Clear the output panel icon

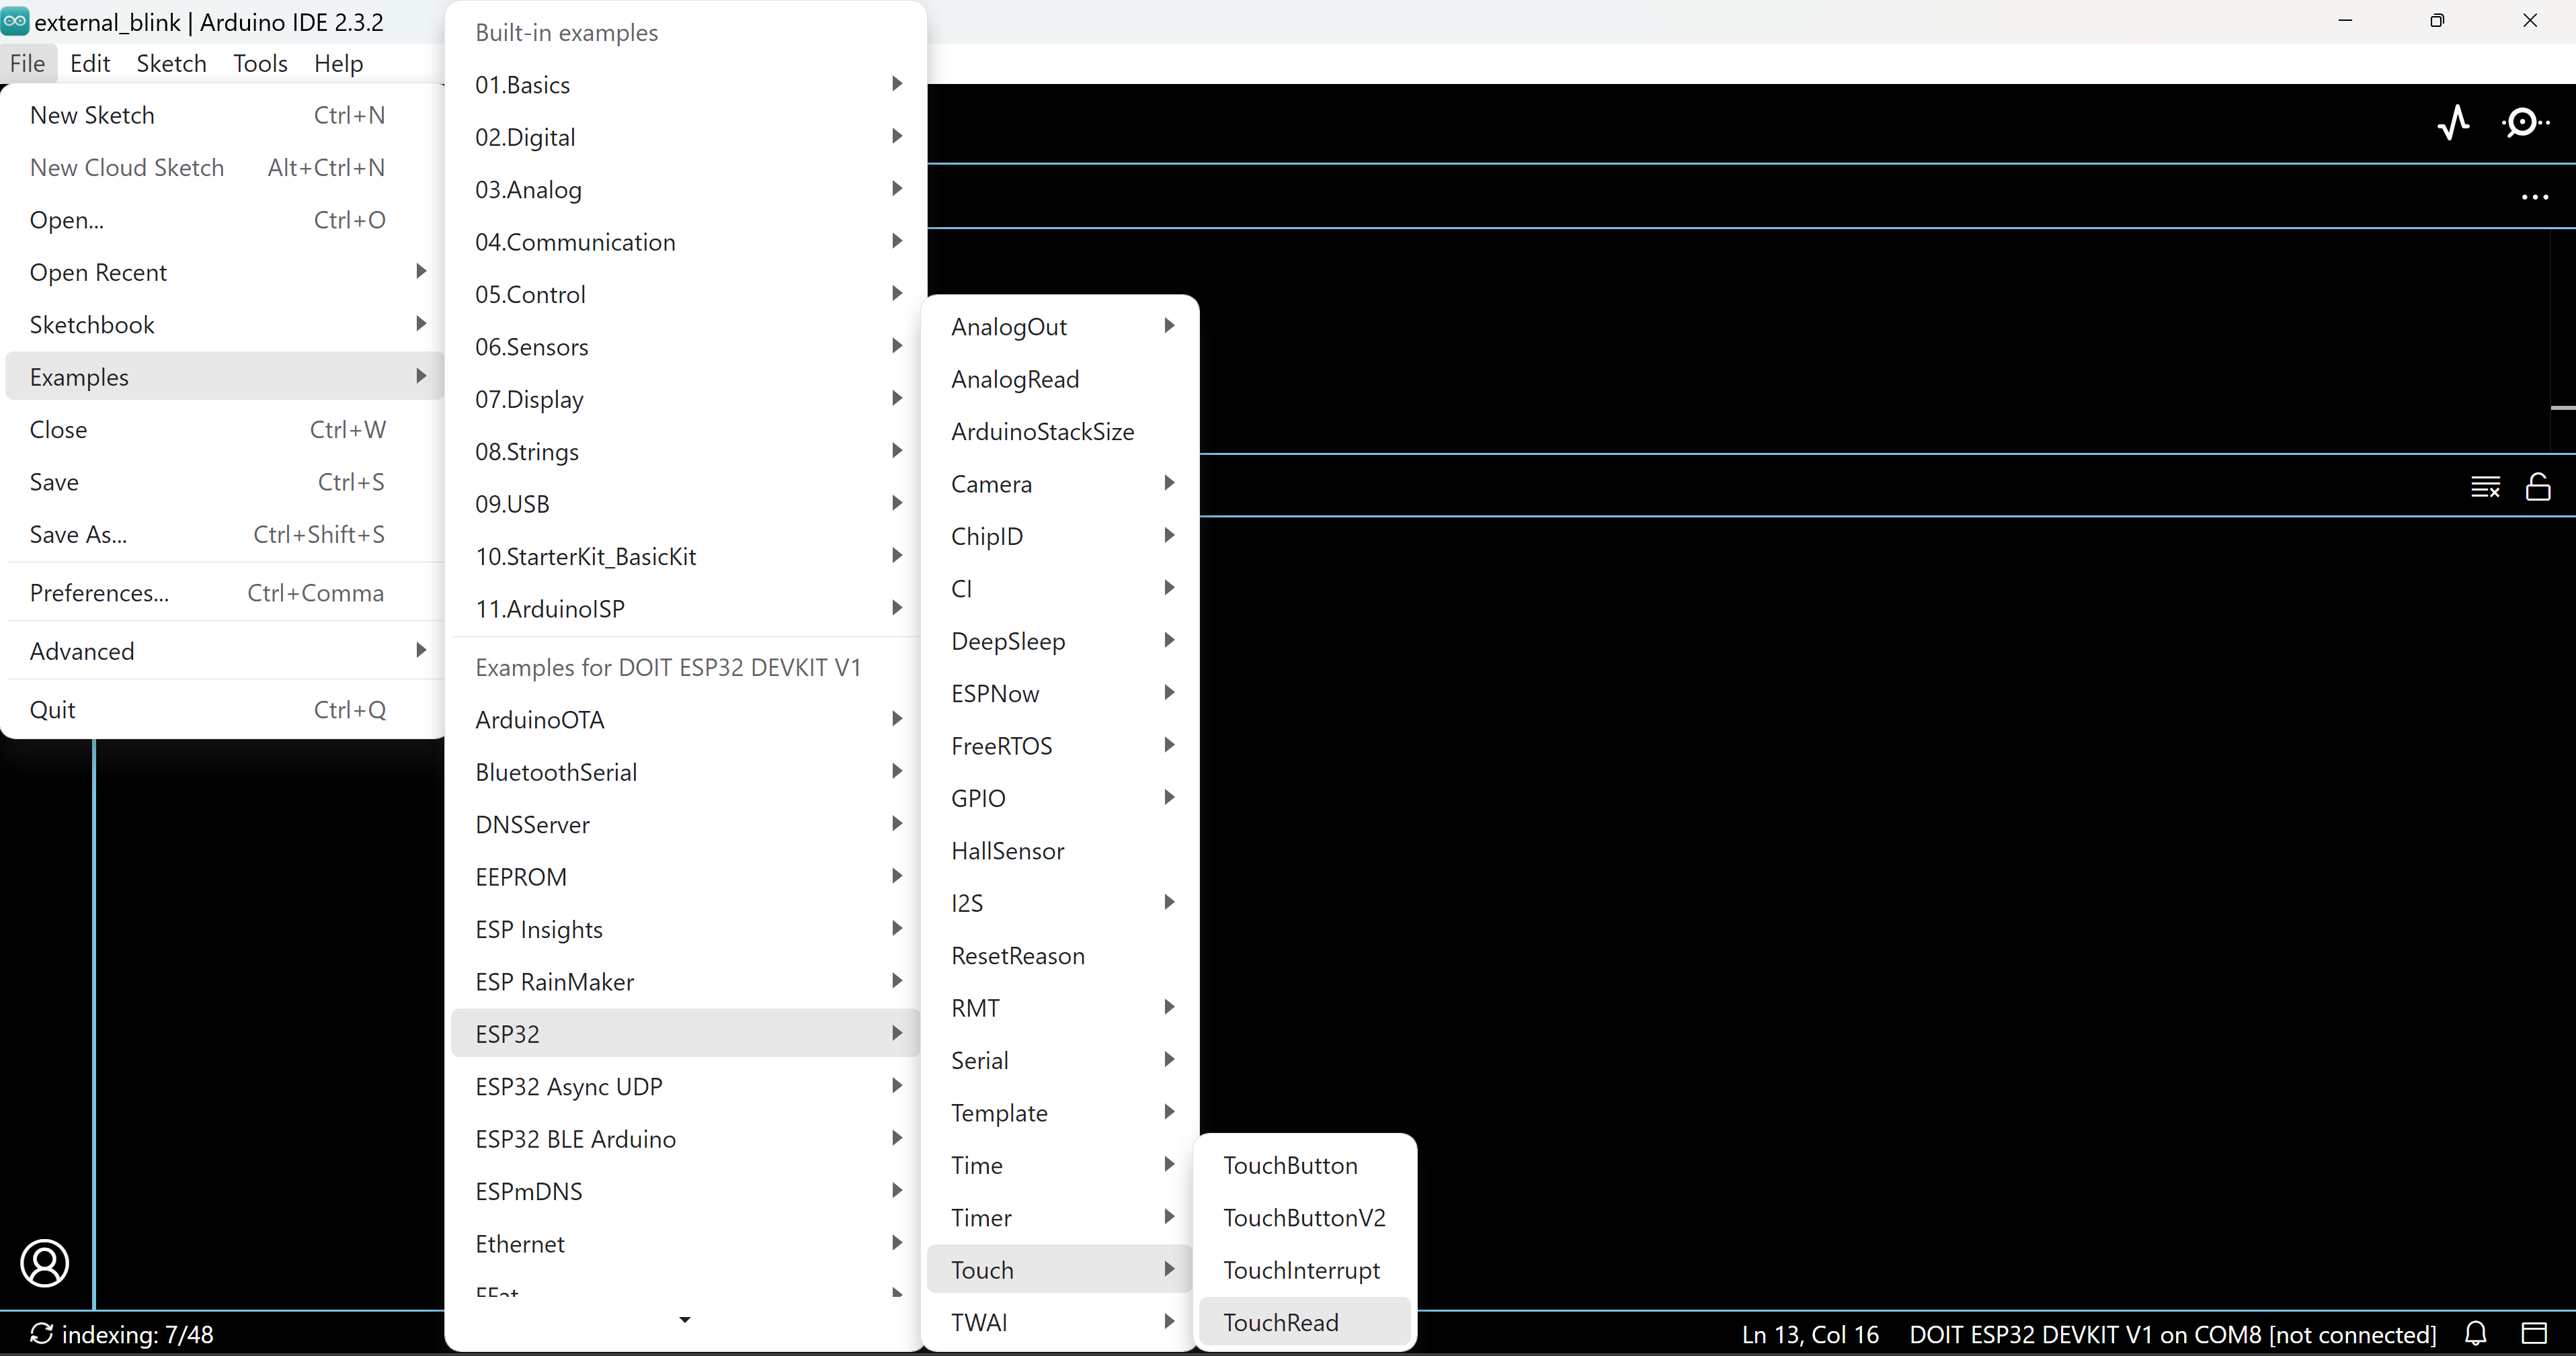point(2485,486)
